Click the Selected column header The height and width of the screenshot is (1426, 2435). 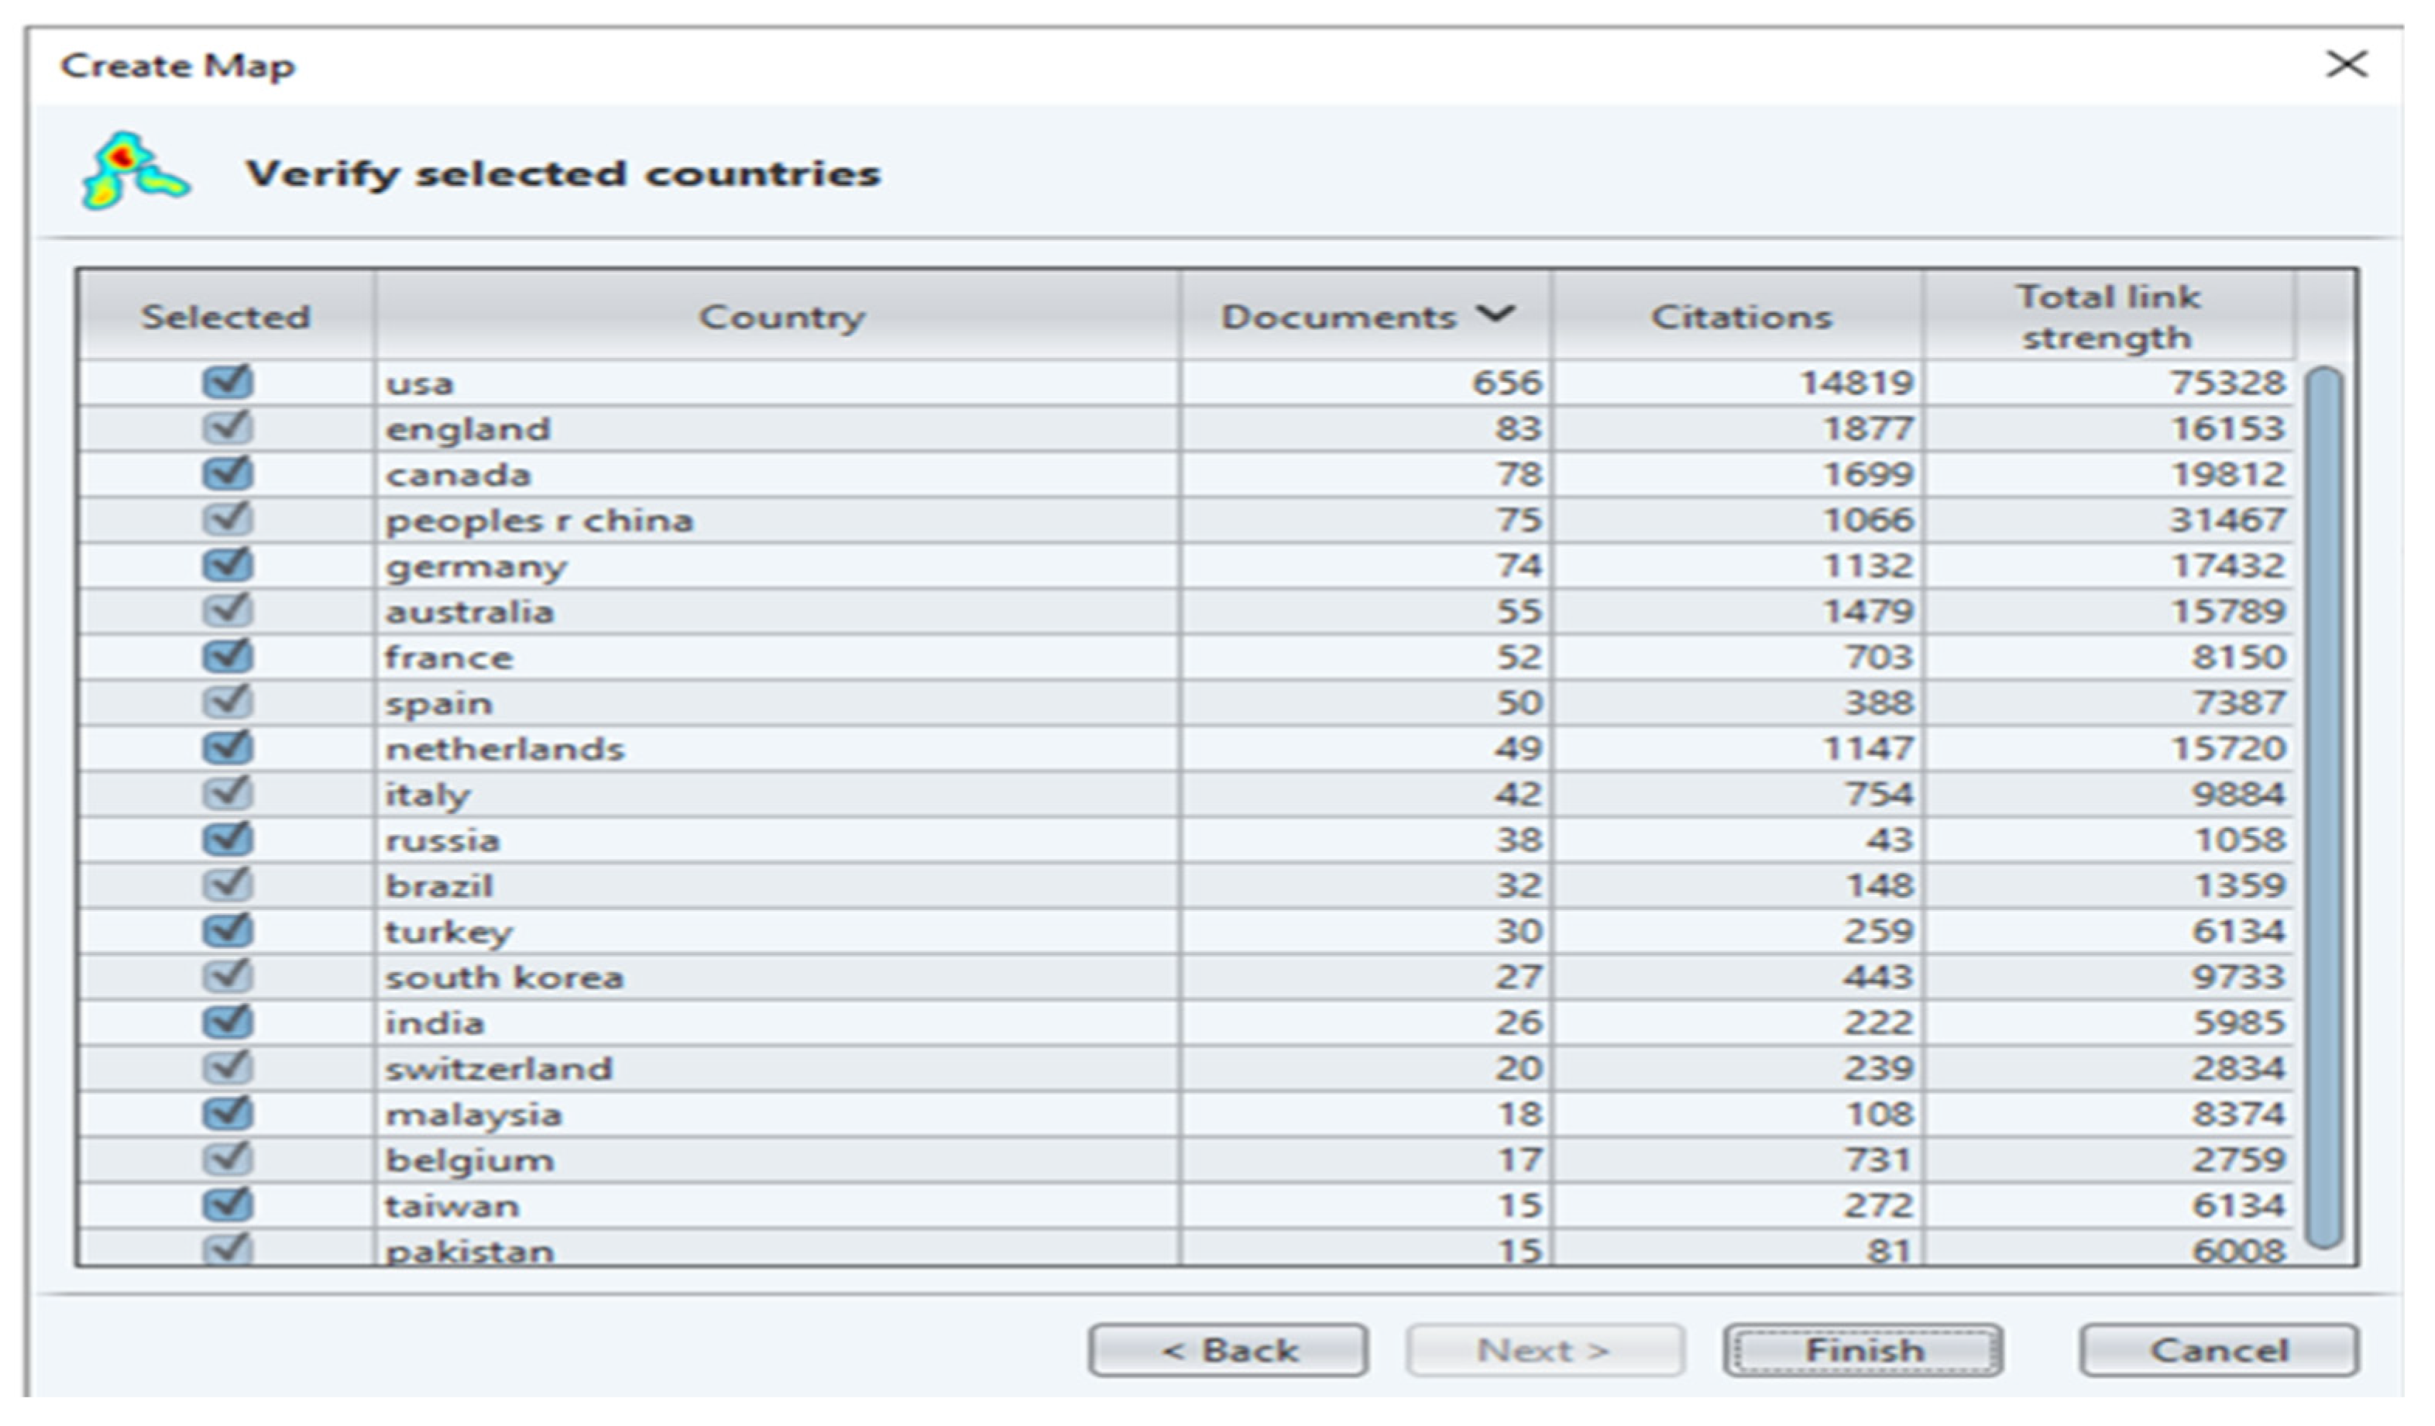pyautogui.click(x=225, y=317)
